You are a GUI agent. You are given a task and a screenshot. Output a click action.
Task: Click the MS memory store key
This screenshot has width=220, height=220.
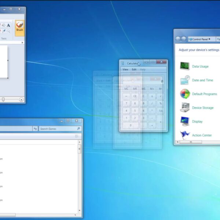(x=143, y=89)
